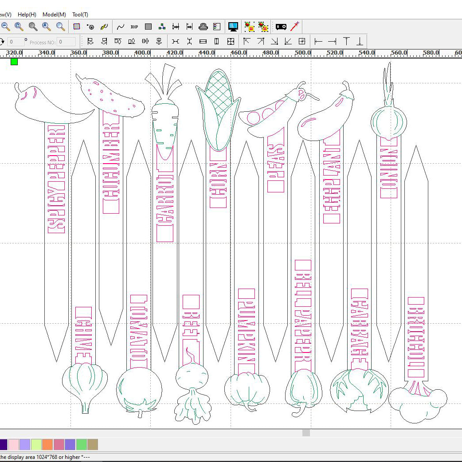
Task: Open the Model(M) menu
Action: click(54, 15)
